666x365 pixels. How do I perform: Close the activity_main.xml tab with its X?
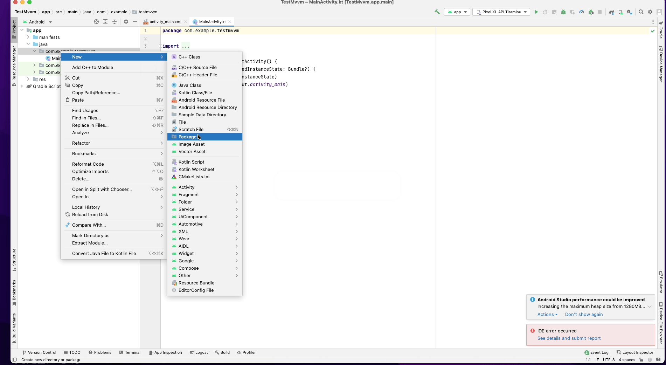(x=186, y=22)
